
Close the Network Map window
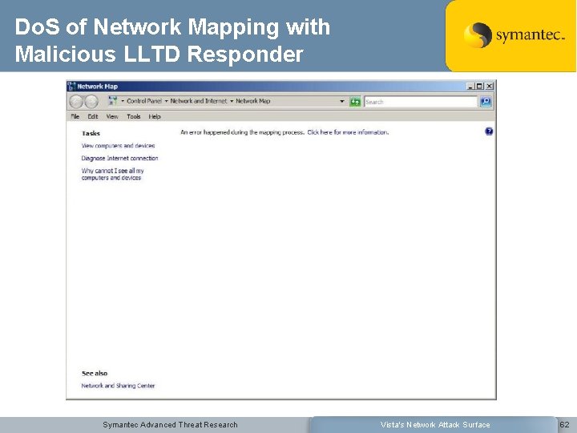coord(489,87)
